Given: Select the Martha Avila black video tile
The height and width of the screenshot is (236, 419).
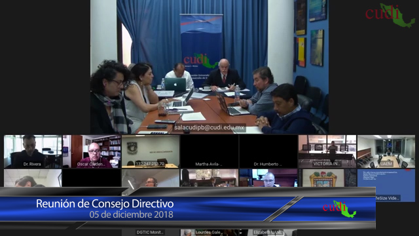Looking at the screenshot, I should (209, 151).
